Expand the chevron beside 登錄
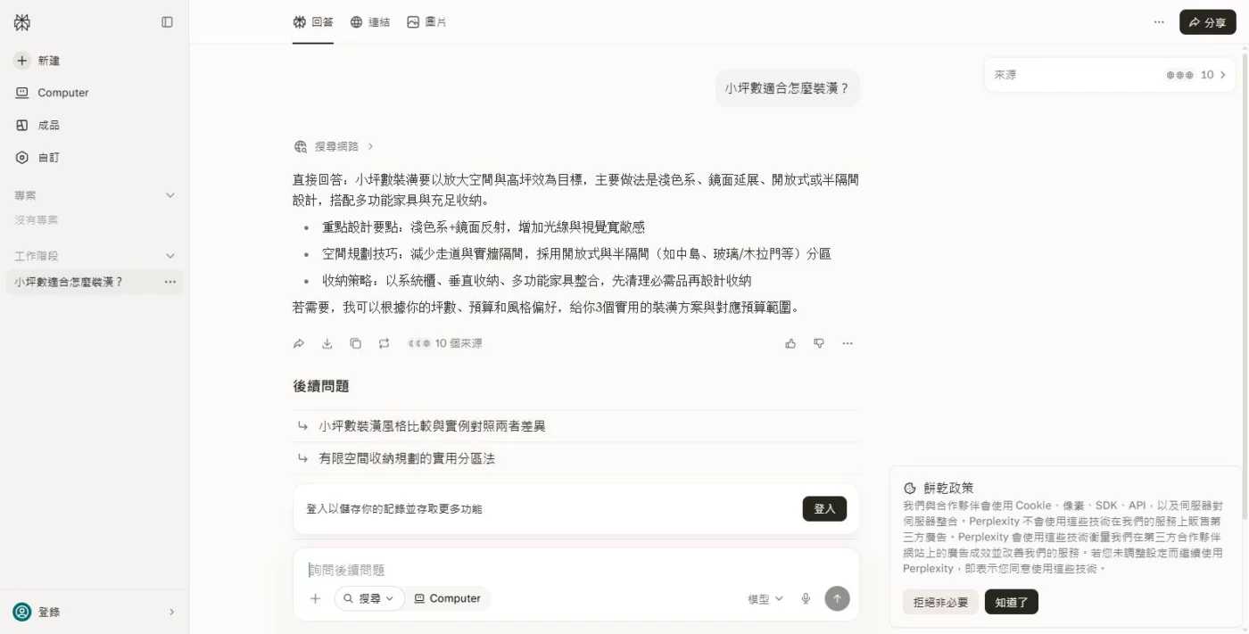This screenshot has width=1249, height=634. click(171, 612)
